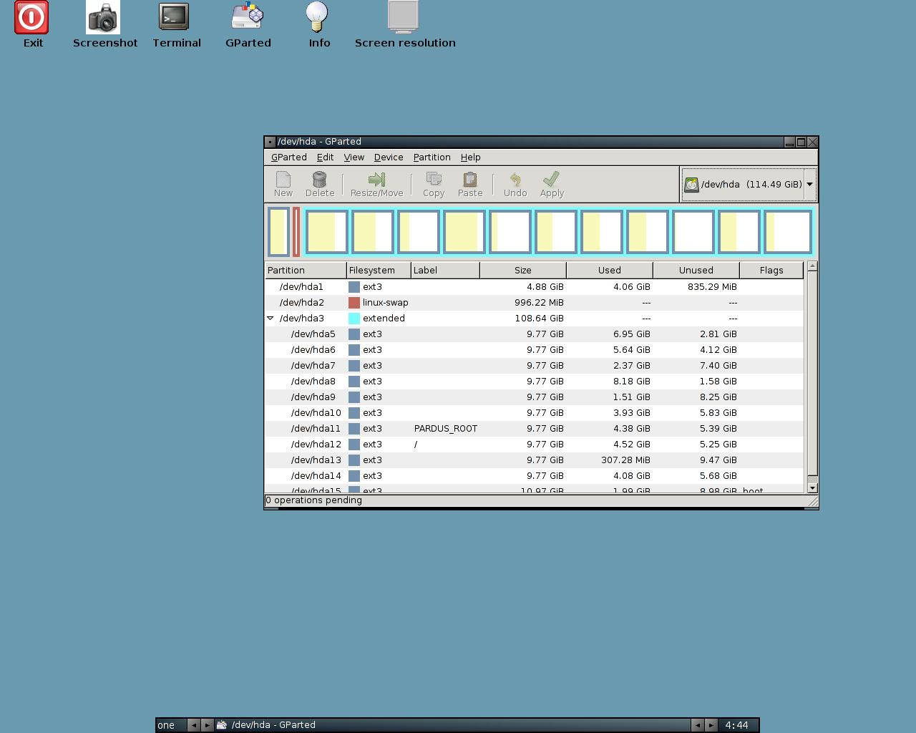Click the Resize/Move toolbar icon

coord(377,184)
